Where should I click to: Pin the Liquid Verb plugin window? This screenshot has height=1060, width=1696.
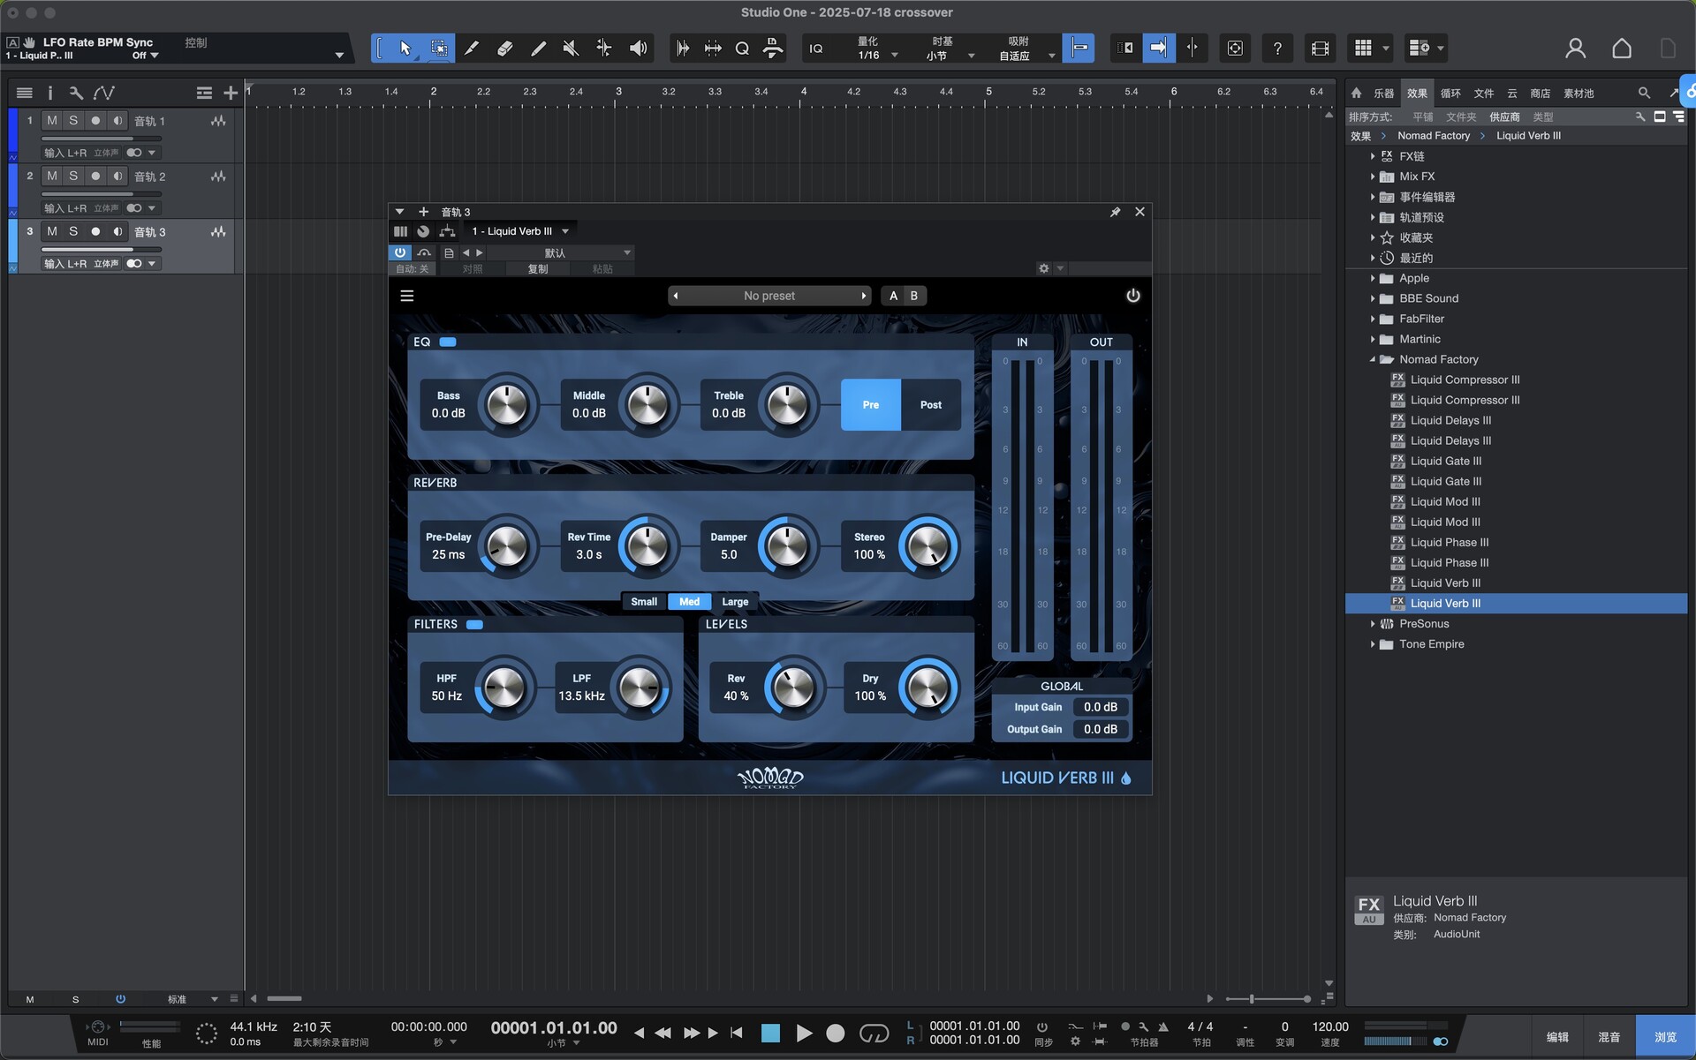click(x=1115, y=212)
